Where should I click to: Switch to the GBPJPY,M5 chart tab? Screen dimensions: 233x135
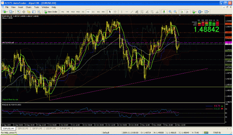click(x=37, y=128)
